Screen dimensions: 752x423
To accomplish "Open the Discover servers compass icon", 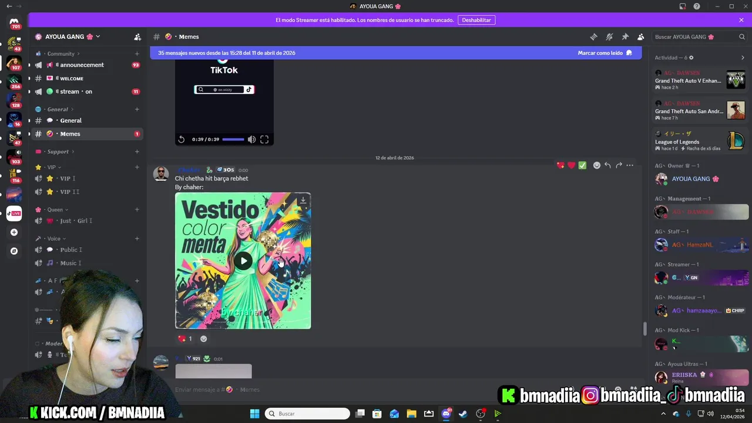I will point(14,251).
